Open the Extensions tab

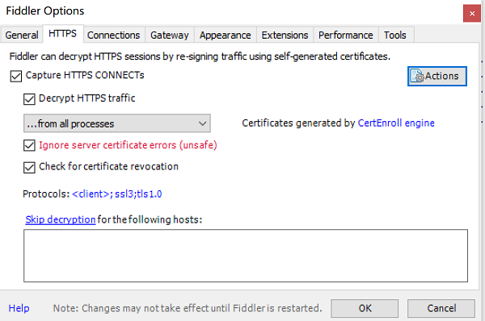pyautogui.click(x=285, y=35)
